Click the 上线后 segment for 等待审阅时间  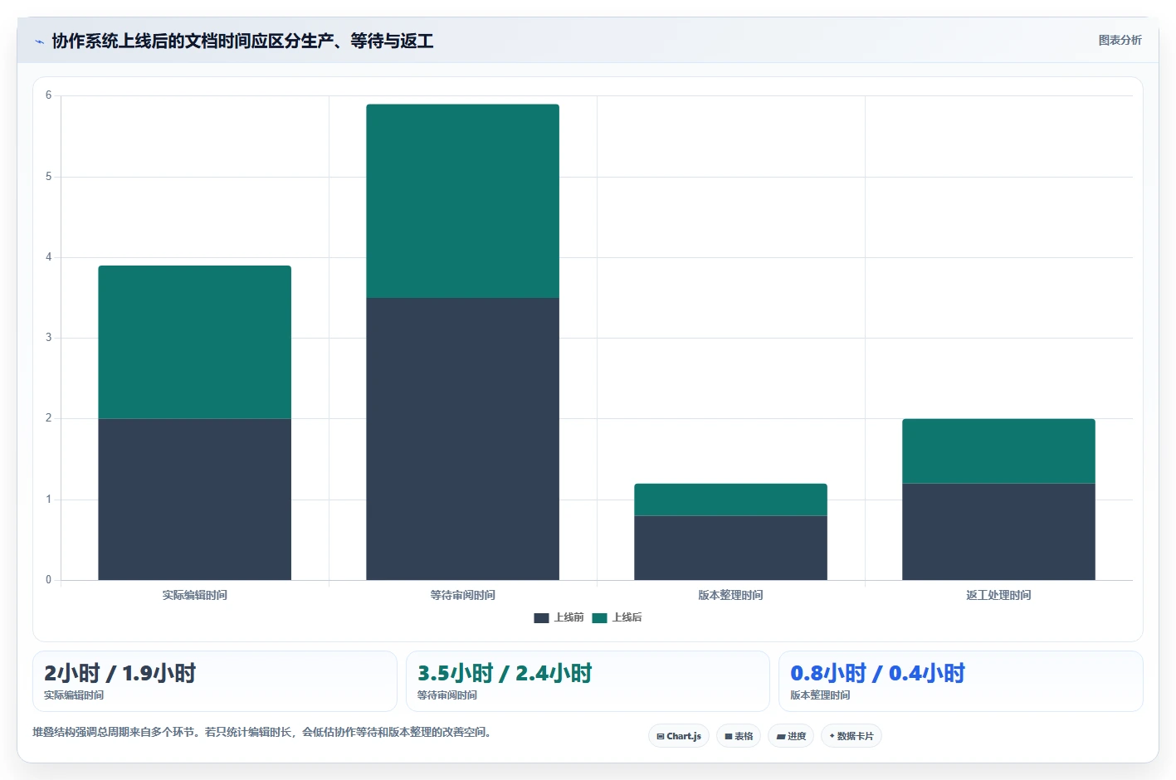[x=463, y=201]
